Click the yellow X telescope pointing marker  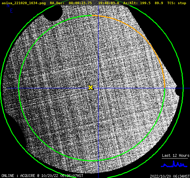pos(90,88)
